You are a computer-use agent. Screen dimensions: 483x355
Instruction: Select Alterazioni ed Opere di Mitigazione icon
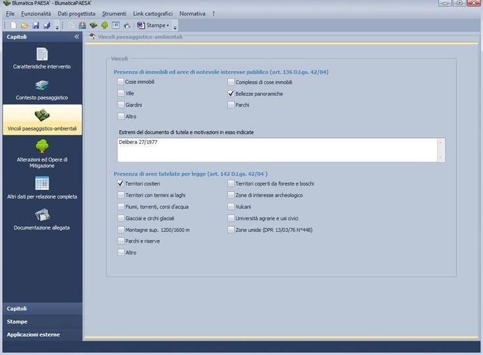(x=42, y=147)
